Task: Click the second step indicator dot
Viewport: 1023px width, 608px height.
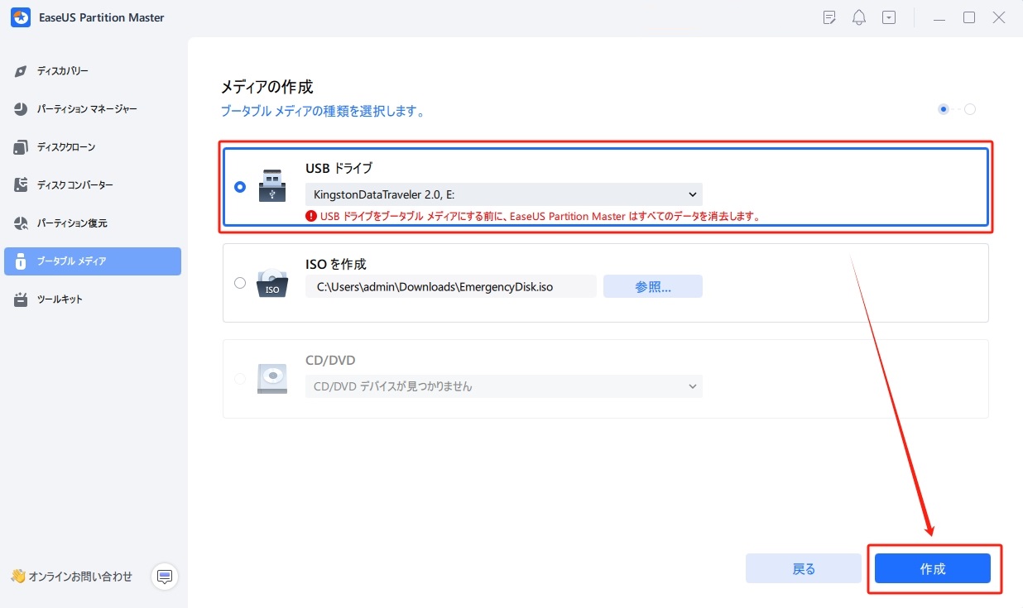Action: click(x=969, y=108)
